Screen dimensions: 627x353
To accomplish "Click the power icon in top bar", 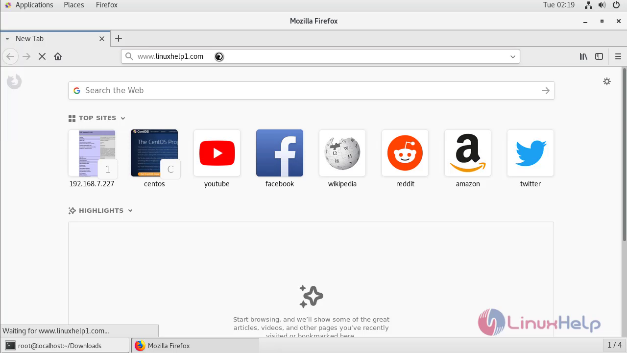I will [x=616, y=5].
